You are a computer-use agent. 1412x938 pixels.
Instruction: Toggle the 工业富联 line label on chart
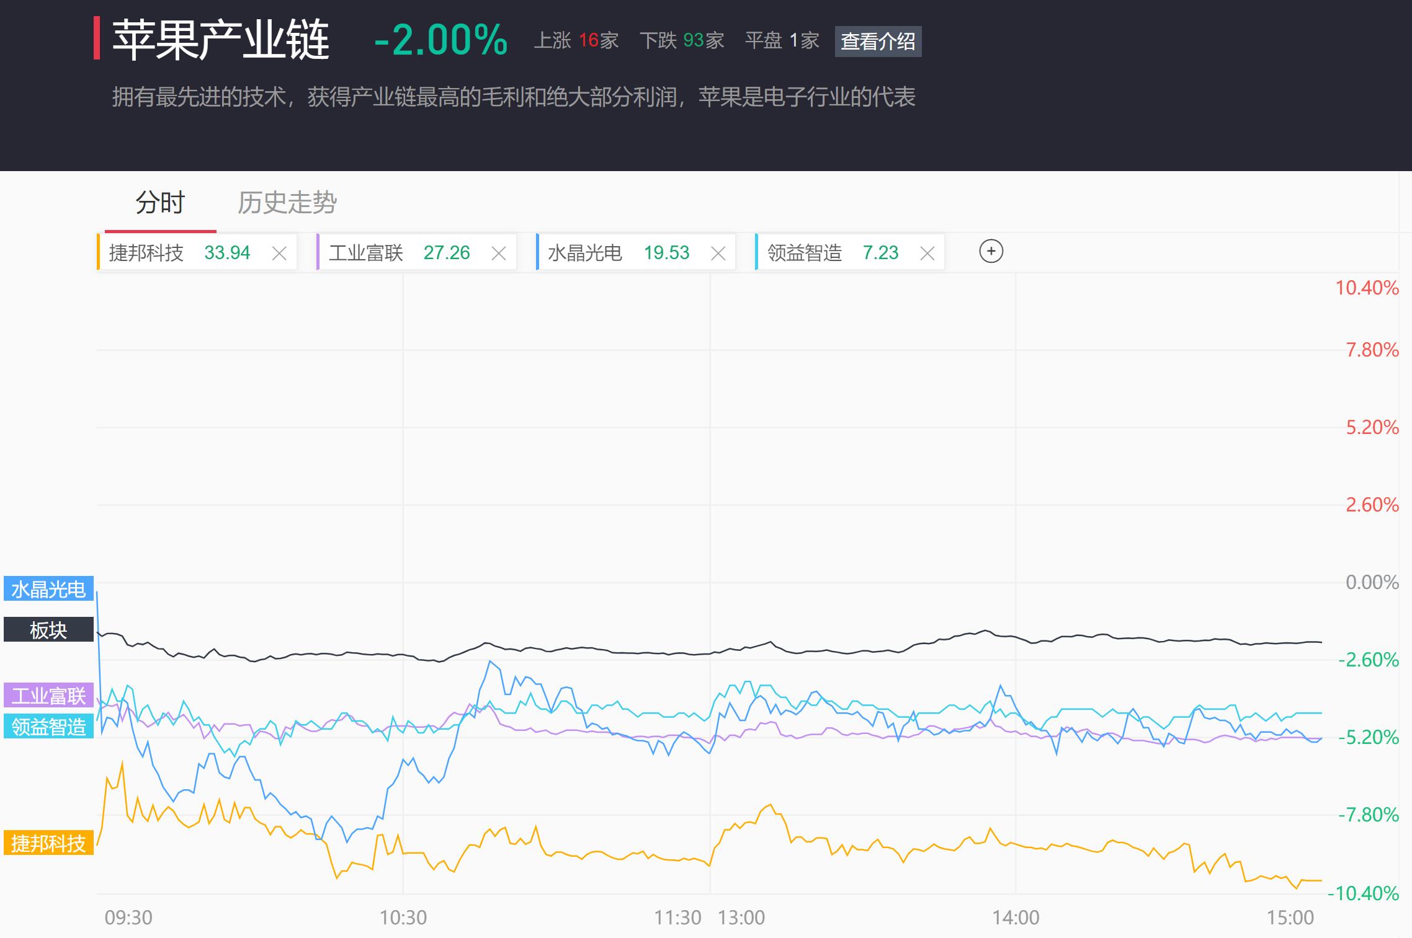tap(48, 696)
